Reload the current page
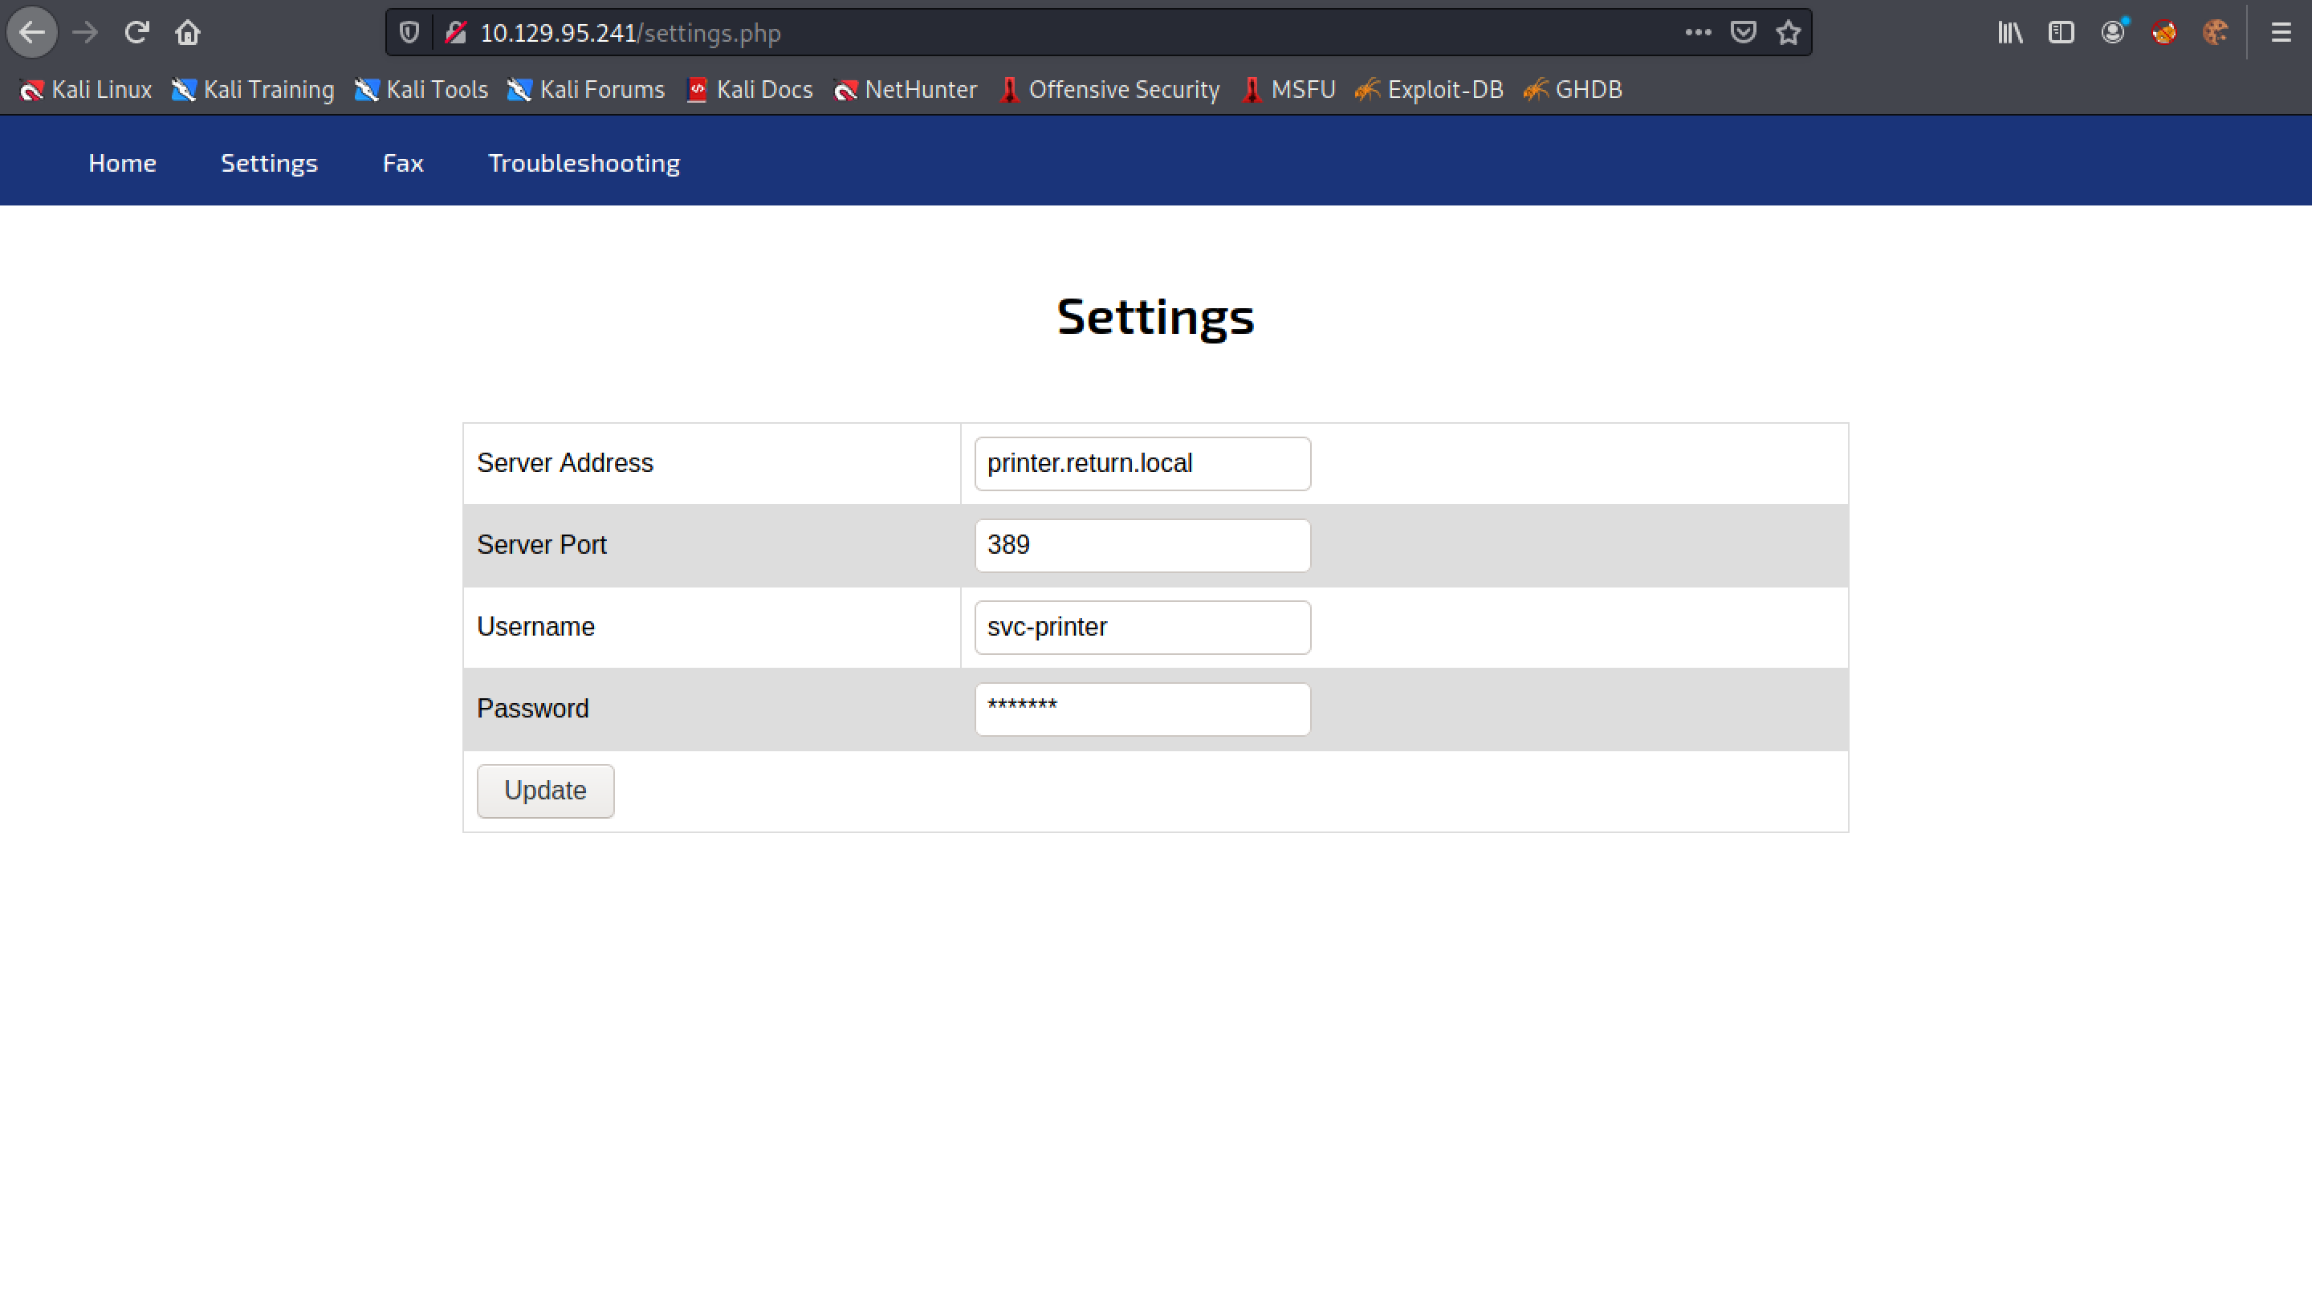Image resolution: width=2312 pixels, height=1297 pixels. pyautogui.click(x=136, y=33)
